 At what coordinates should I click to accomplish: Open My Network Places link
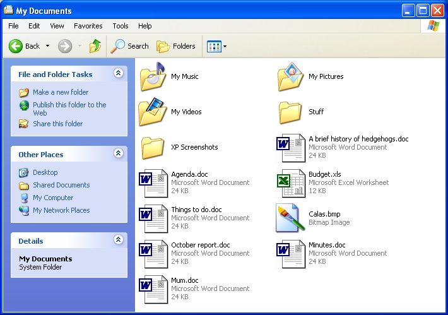click(61, 210)
